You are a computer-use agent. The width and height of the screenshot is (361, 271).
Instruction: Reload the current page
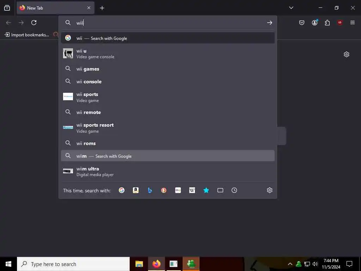pyautogui.click(x=34, y=23)
